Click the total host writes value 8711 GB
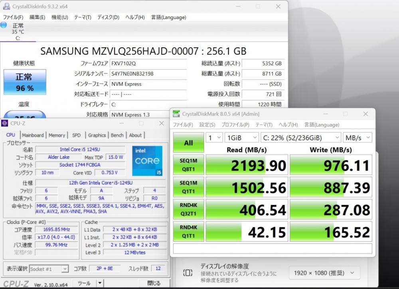399x289 pixels. pos(263,74)
